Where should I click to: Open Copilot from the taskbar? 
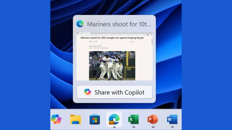pyautogui.click(x=56, y=119)
